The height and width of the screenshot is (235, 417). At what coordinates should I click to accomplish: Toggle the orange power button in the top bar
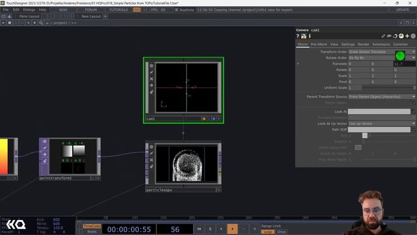click(x=137, y=10)
